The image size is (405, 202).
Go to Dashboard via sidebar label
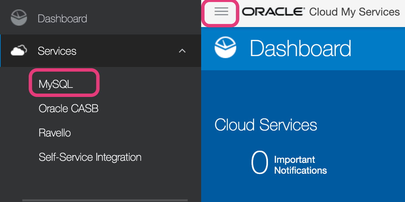pos(62,18)
